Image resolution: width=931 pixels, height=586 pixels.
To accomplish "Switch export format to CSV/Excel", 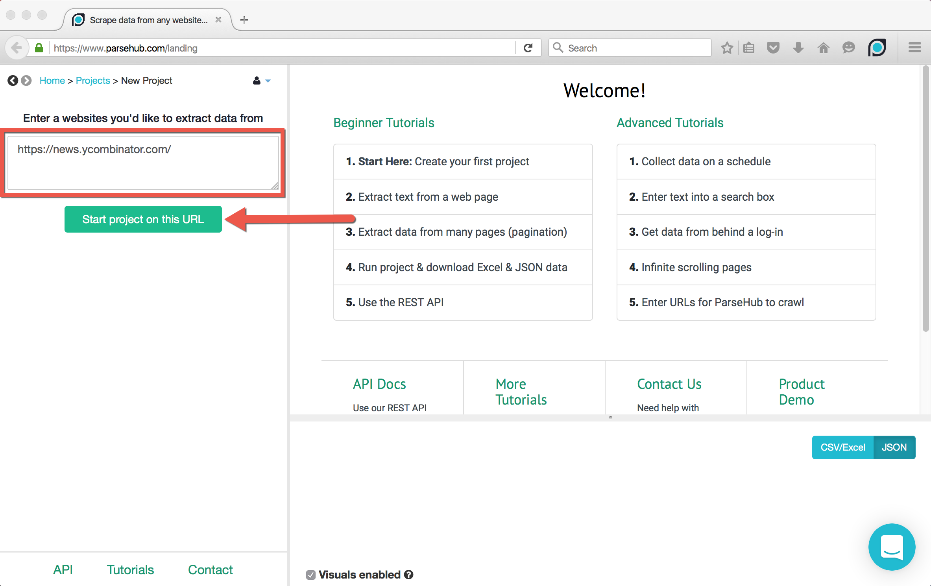I will coord(842,447).
